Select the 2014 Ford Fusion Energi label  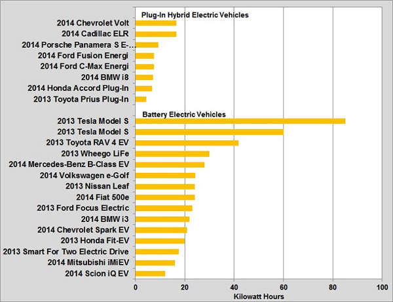point(83,56)
